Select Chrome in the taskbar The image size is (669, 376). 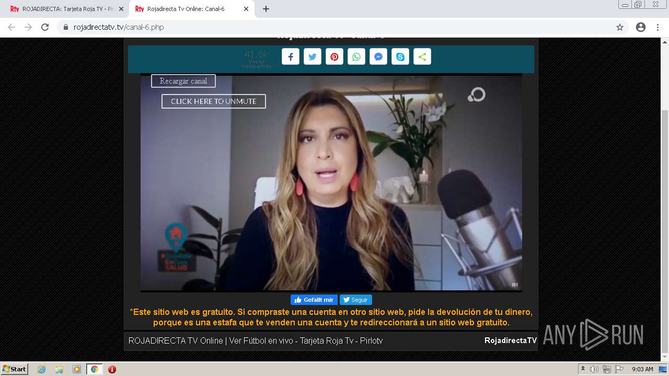95,369
